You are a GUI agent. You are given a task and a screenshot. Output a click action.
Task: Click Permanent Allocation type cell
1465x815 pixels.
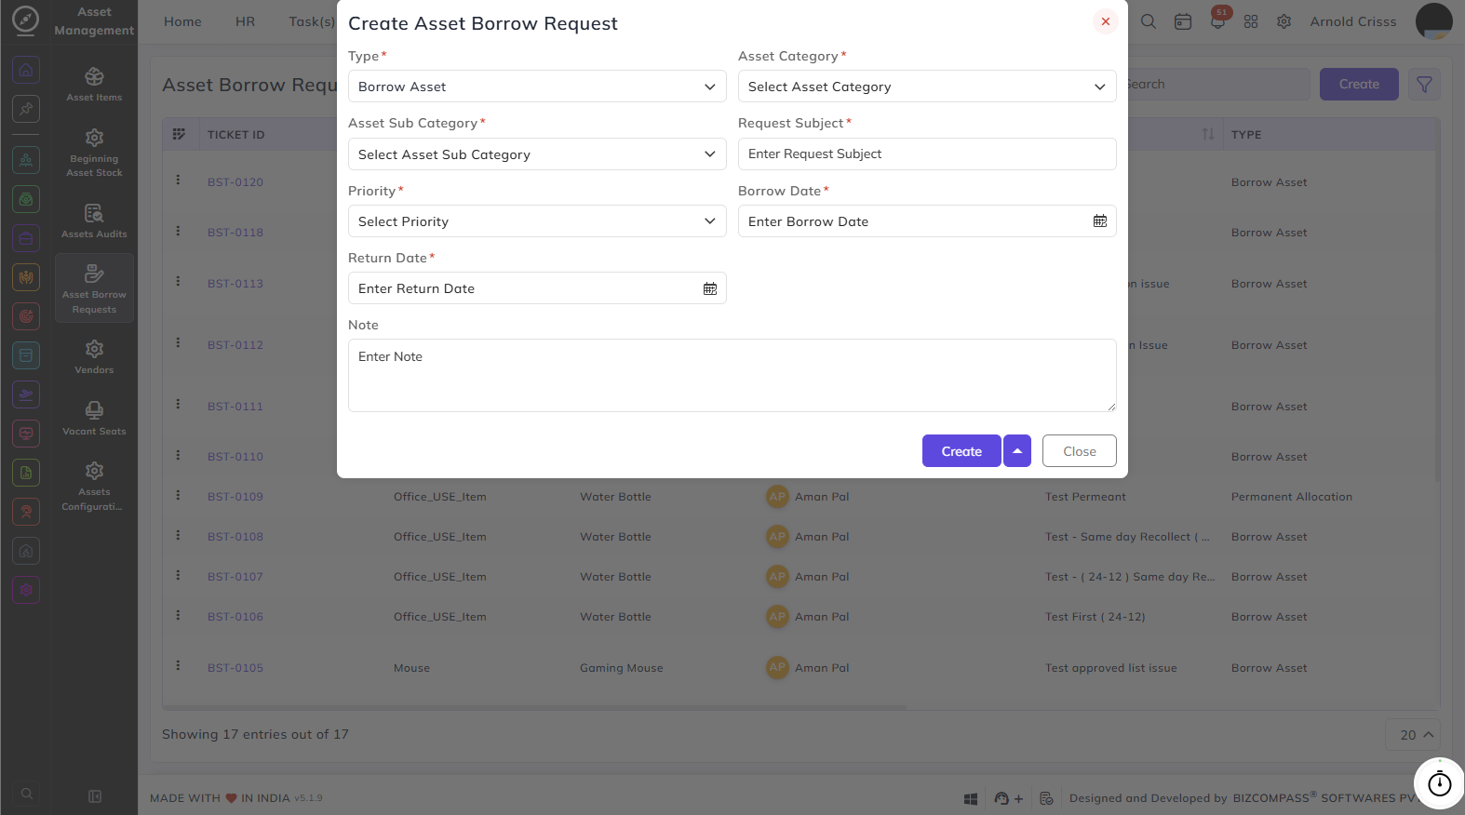[x=1292, y=497]
